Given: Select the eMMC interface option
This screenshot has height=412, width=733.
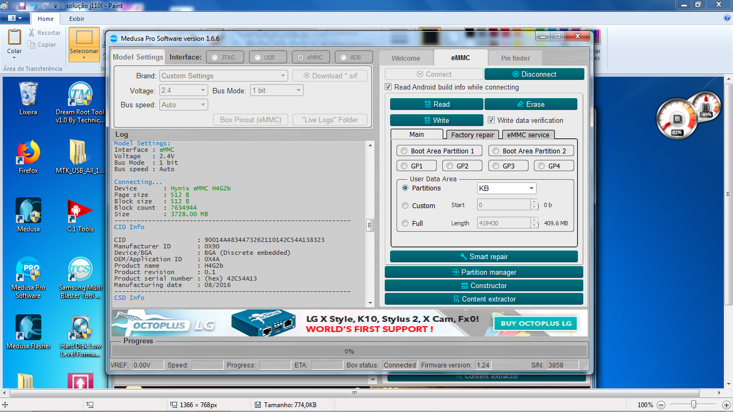Looking at the screenshot, I should point(311,57).
